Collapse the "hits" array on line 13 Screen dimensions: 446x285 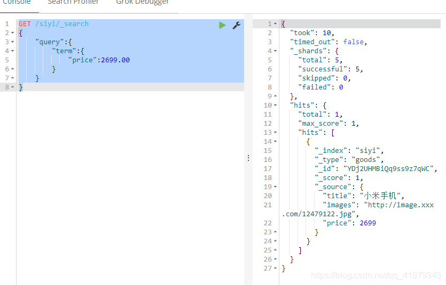click(275, 133)
